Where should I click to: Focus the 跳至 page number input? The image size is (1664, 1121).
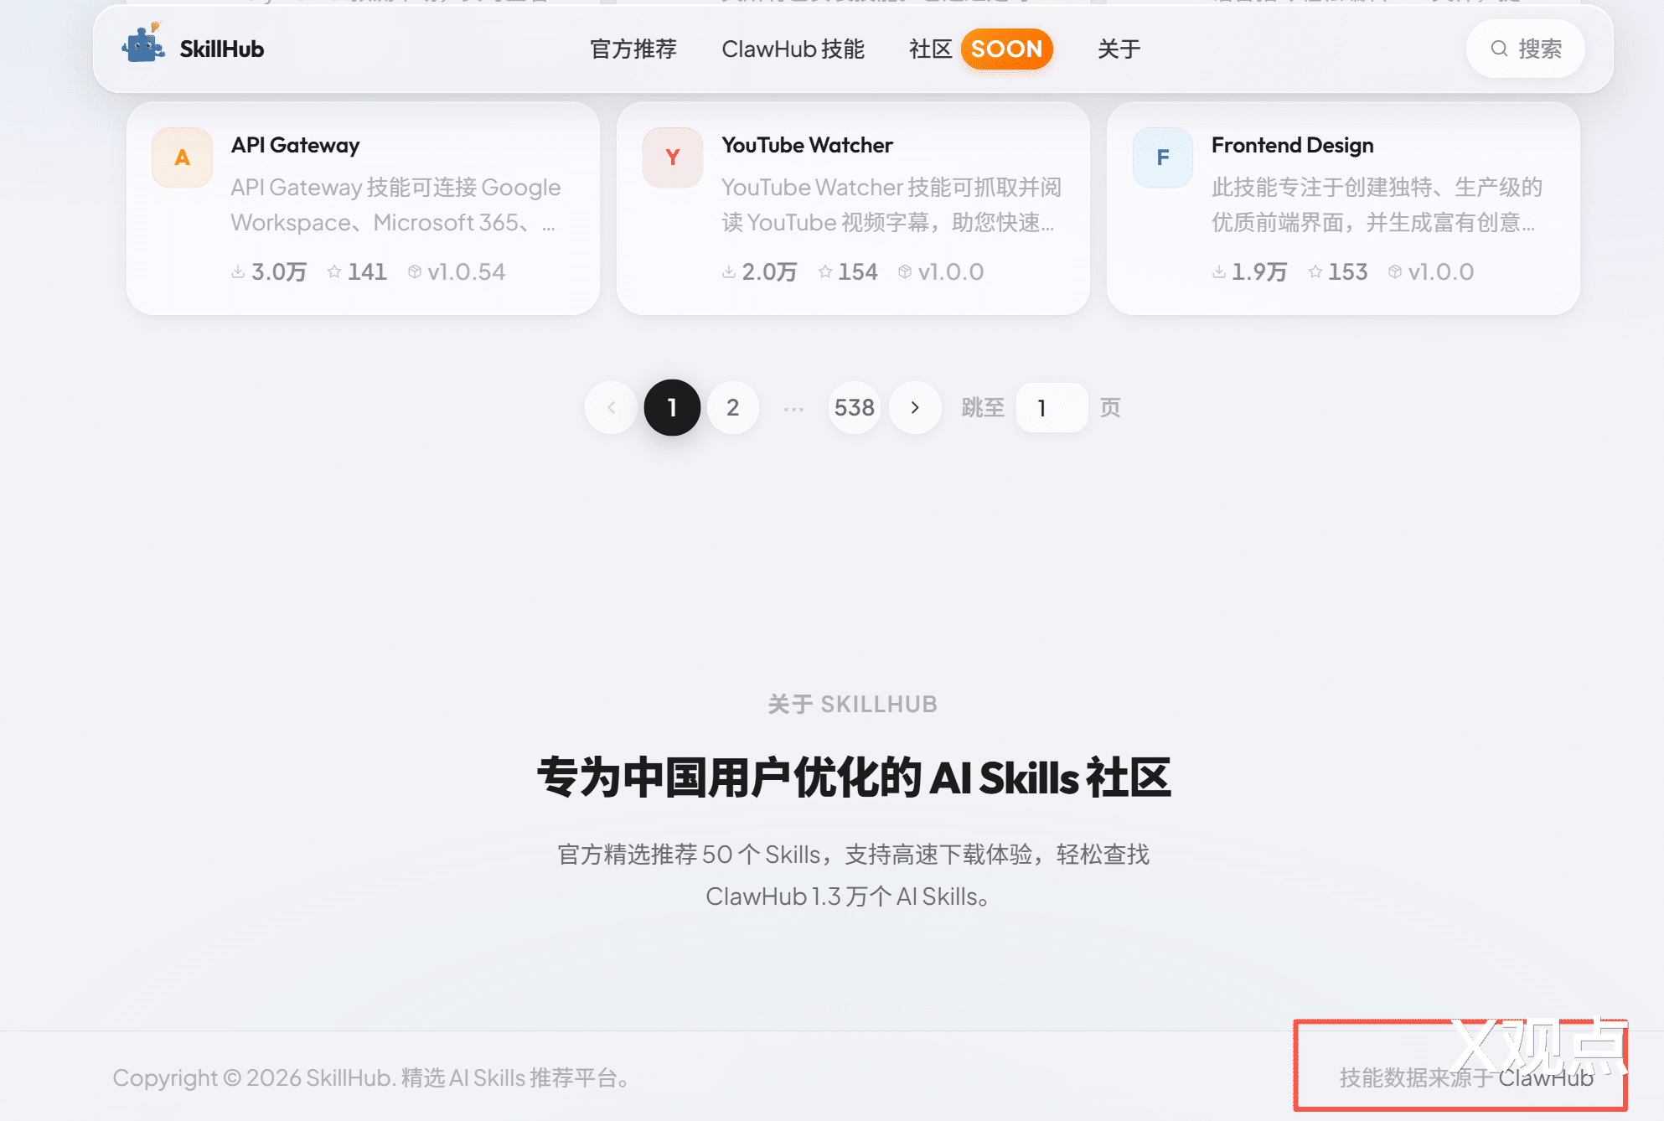pyautogui.click(x=1052, y=408)
